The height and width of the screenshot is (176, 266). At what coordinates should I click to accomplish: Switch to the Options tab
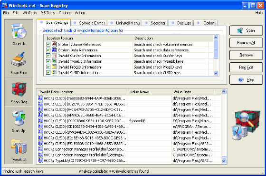206,23
